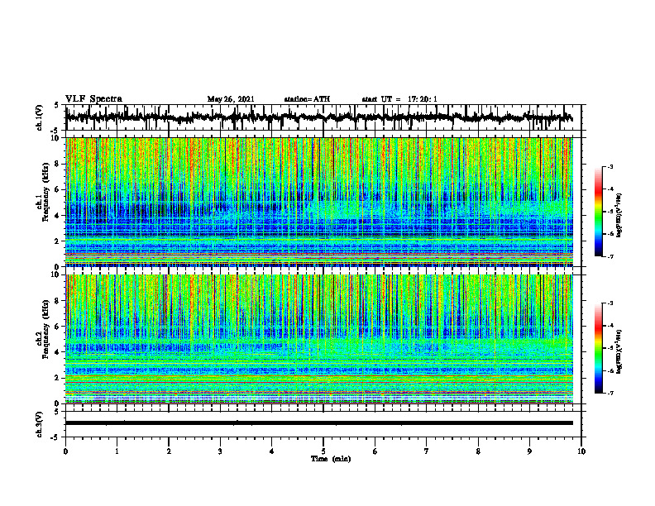The height and width of the screenshot is (506, 655).
Task: Click the "-7" label on ch.2 colorbar
Action: point(610,394)
